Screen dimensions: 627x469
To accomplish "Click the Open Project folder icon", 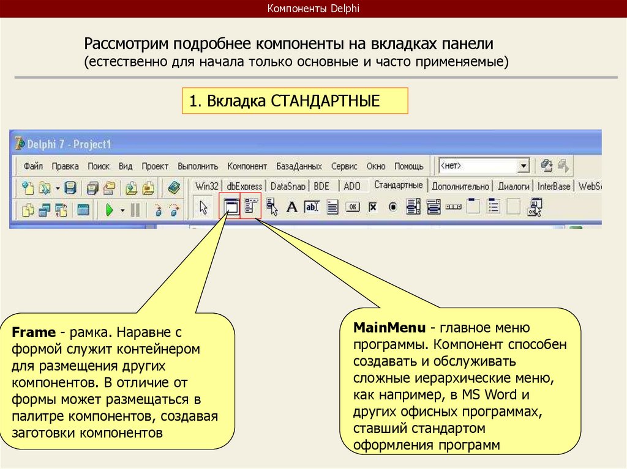I will [109, 187].
